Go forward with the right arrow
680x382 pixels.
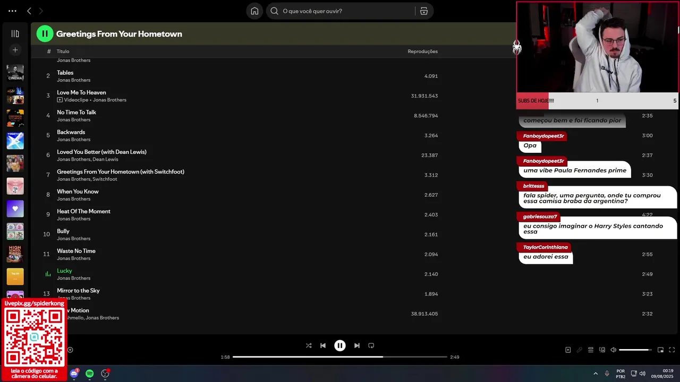[x=41, y=11]
